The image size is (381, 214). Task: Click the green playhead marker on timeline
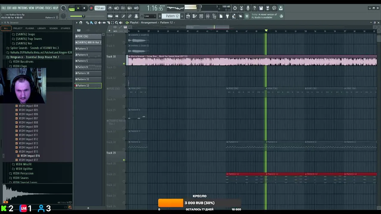tap(266, 31)
